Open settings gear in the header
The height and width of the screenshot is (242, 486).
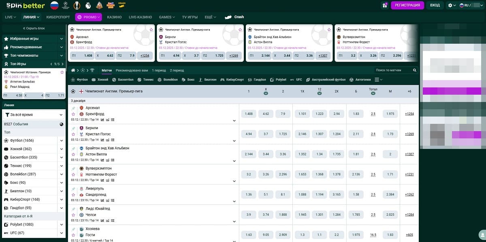450,5
